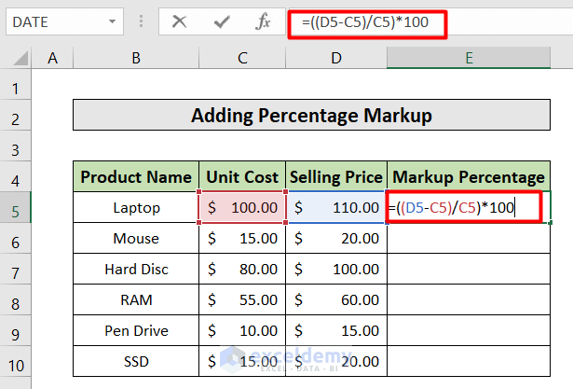Click the Adding Percentage Markup title cell
573x389 pixels.
[x=311, y=116]
